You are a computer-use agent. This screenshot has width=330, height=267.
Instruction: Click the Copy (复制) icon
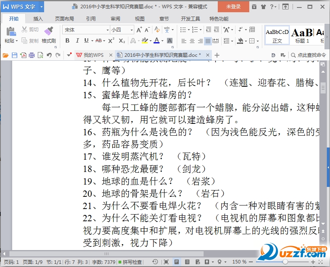coord(24,41)
